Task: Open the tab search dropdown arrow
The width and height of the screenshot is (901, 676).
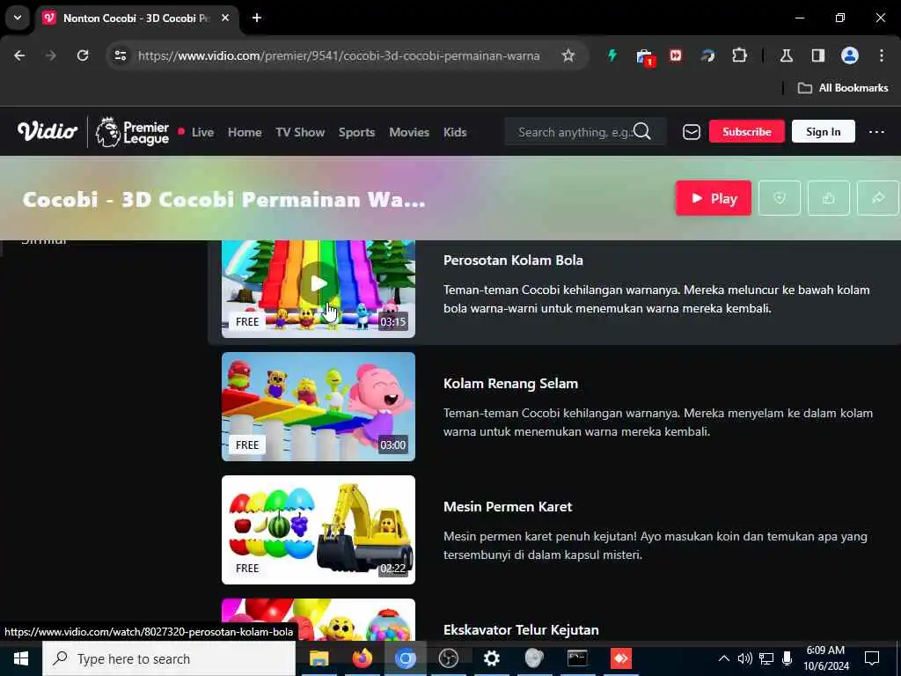Action: 18,18
